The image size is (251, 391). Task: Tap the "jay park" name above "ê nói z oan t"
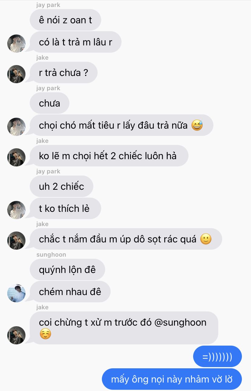click(x=48, y=5)
